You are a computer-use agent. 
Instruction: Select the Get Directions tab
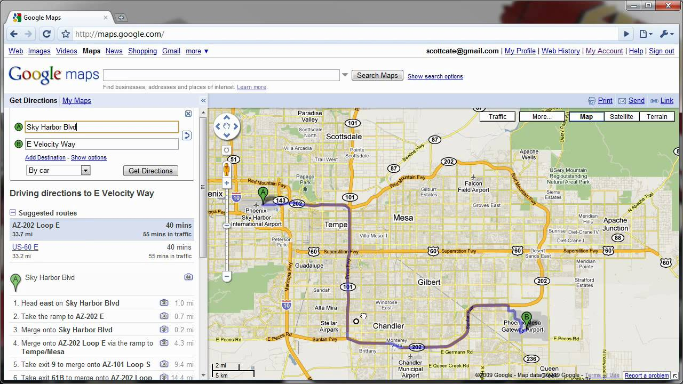click(33, 100)
